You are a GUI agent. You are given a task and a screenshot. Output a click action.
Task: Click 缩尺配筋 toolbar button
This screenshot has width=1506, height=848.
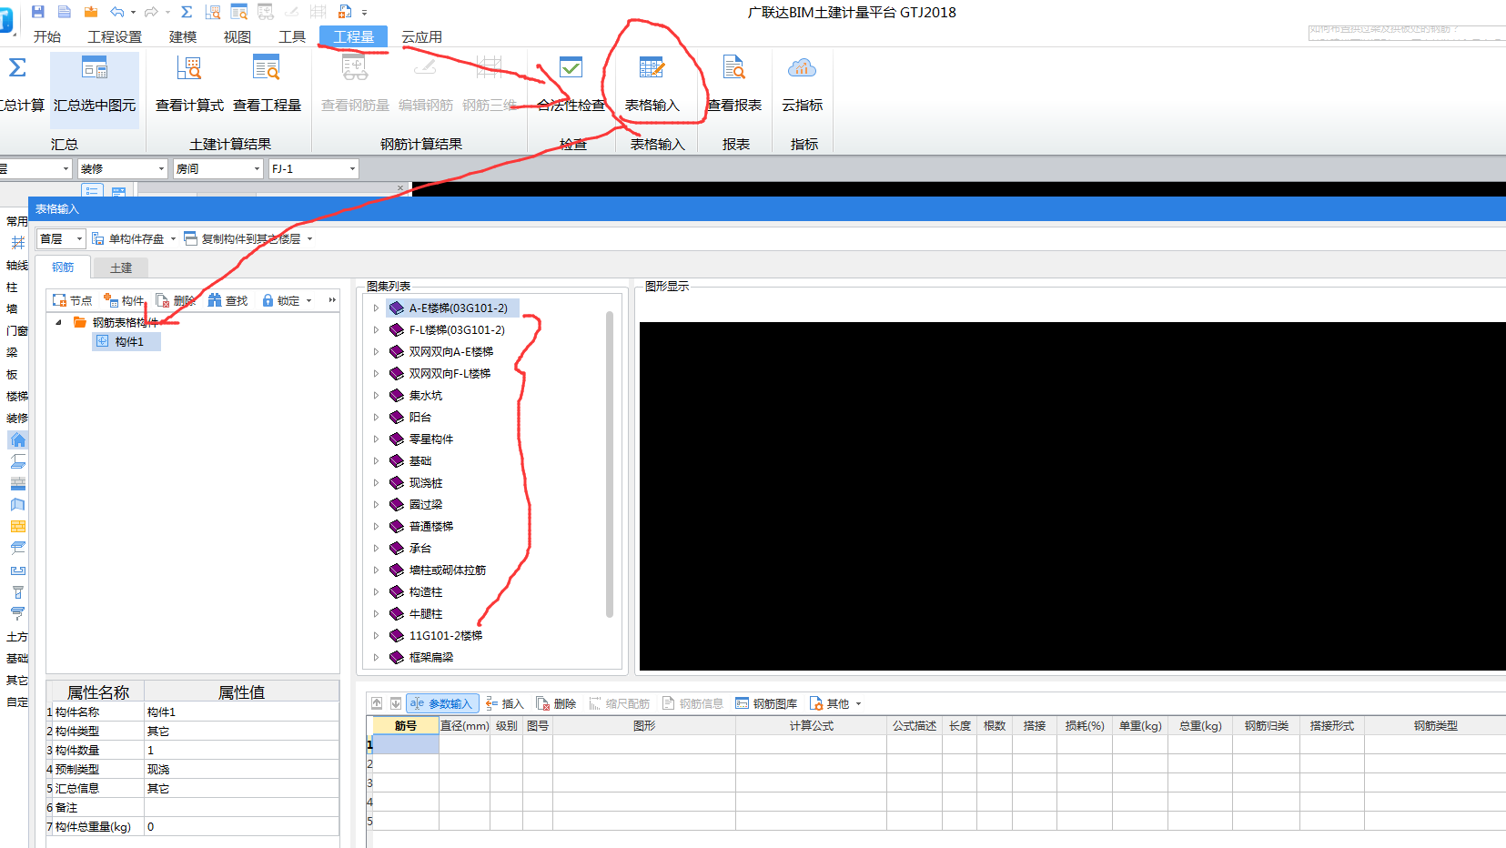(x=619, y=703)
